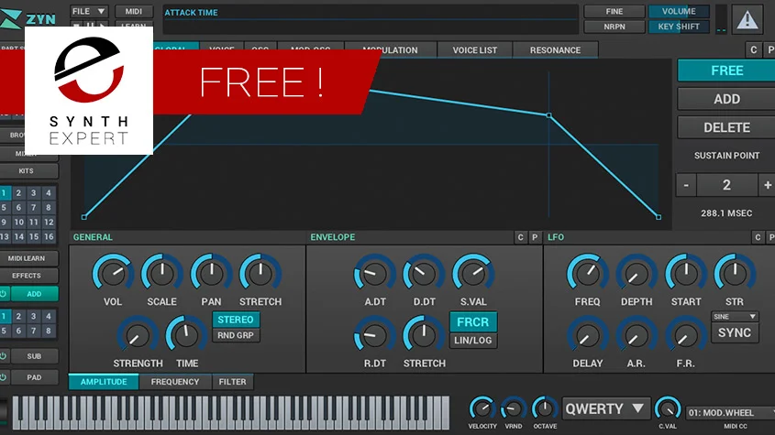Viewport: 775px width, 435px height.
Task: Click the C copy icon beside the RESONANCE tab
Action: click(x=753, y=49)
